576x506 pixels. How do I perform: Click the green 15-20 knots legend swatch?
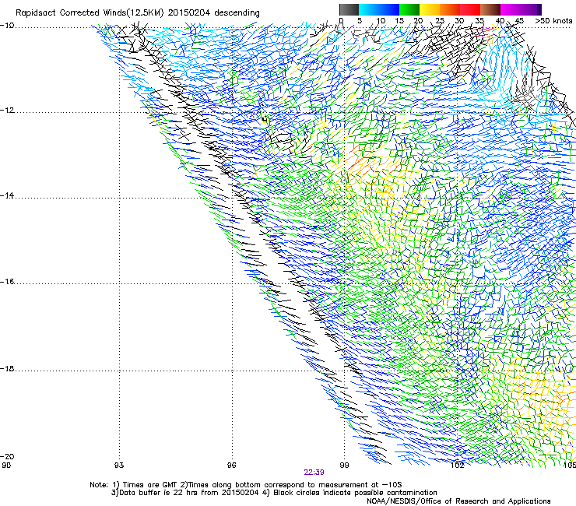tap(409, 9)
